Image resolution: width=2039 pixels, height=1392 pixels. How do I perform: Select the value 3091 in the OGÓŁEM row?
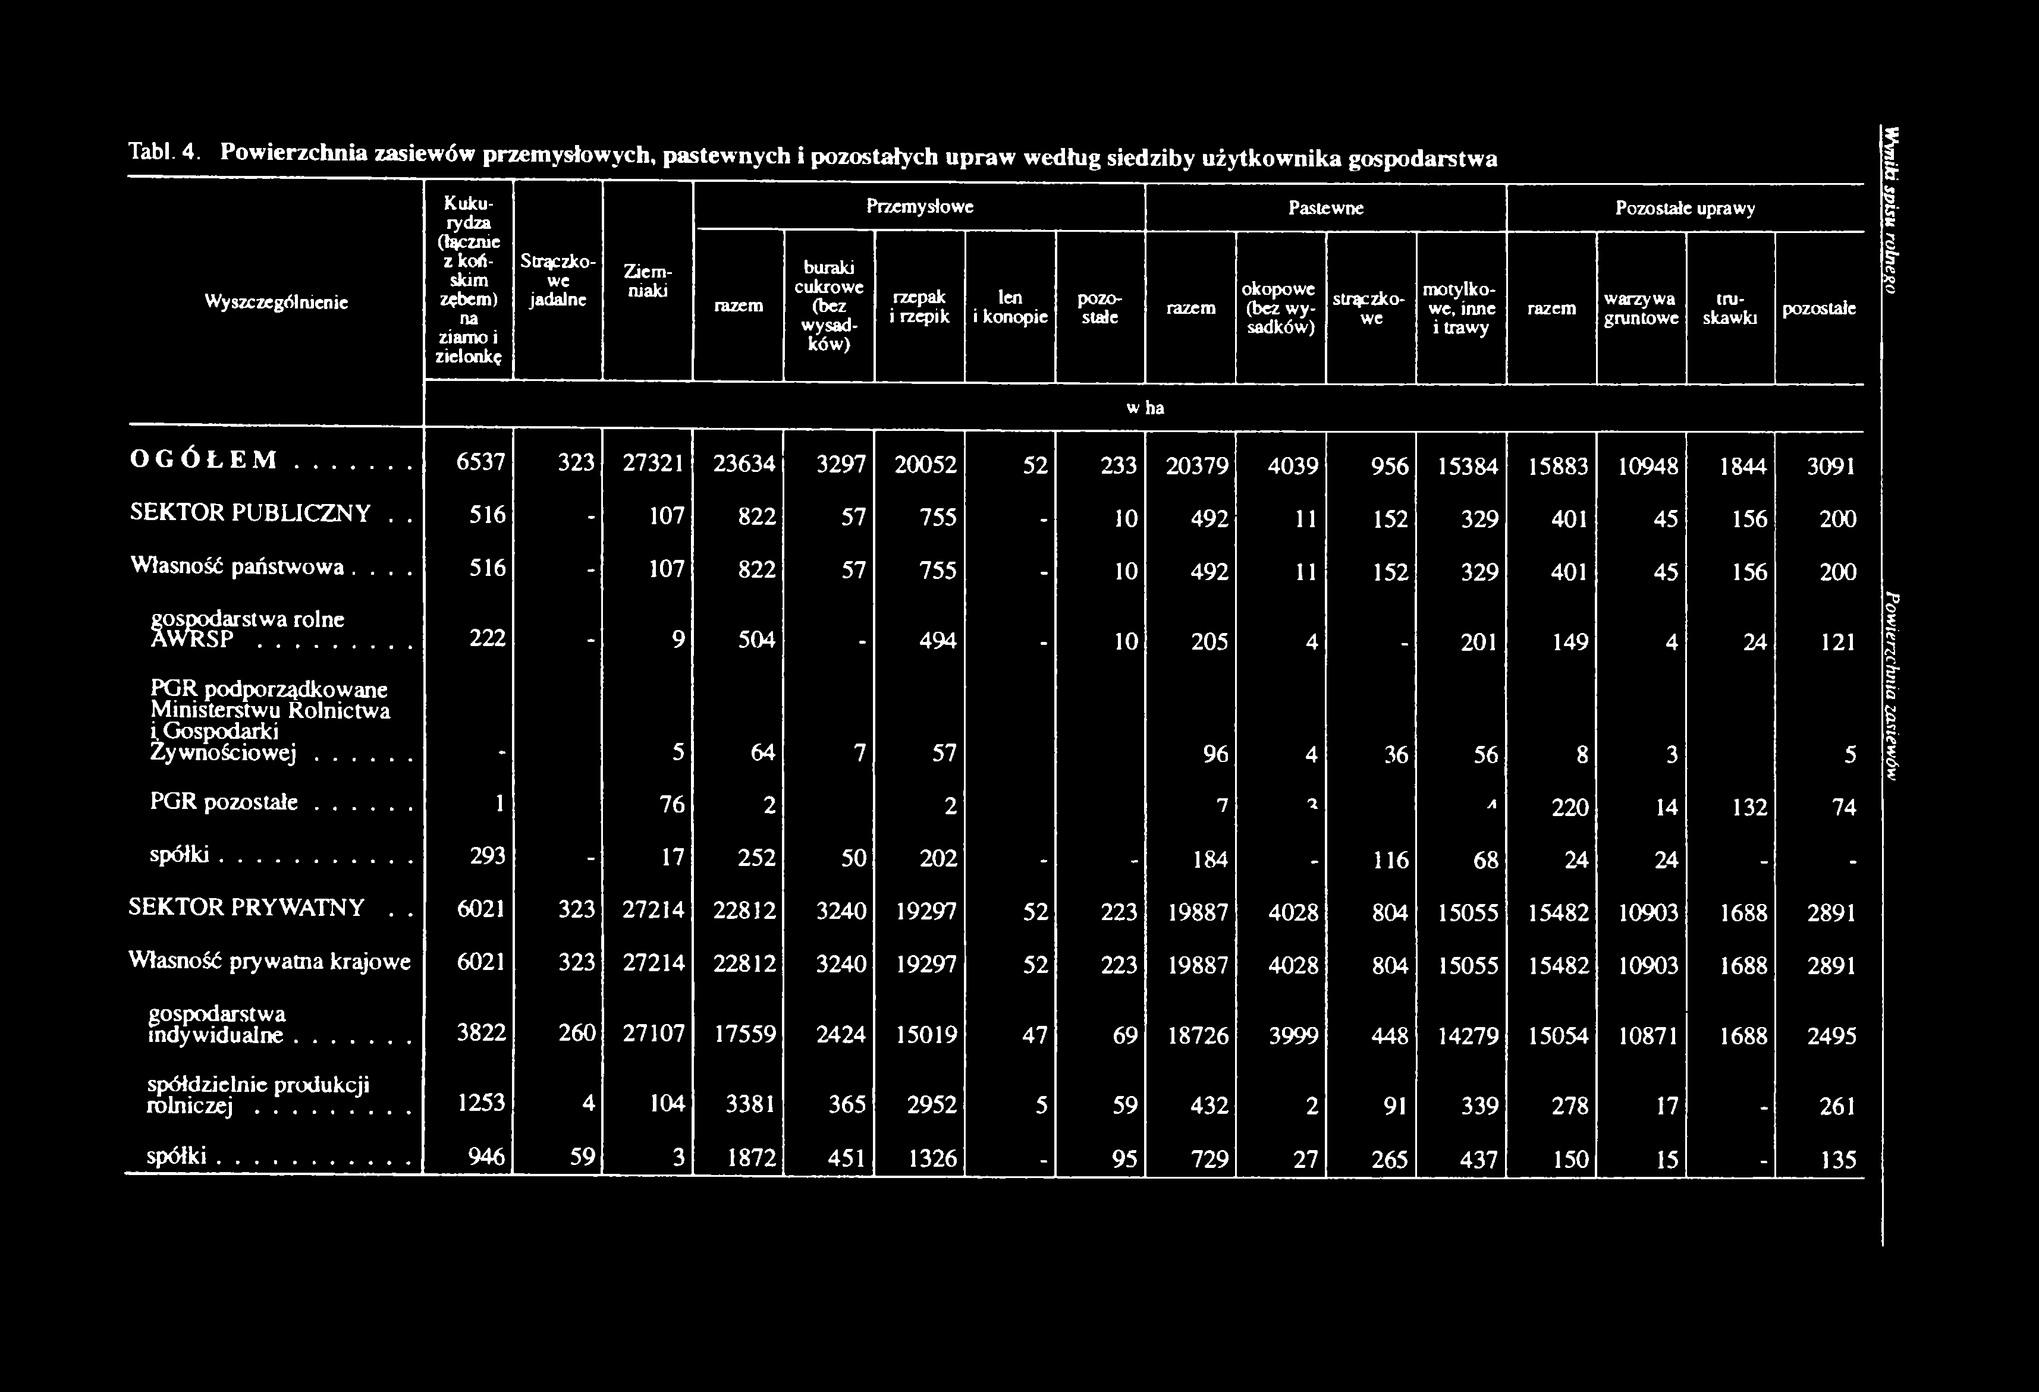pos(1831,467)
